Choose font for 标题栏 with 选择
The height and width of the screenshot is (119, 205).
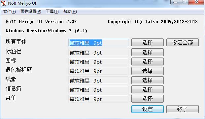(148, 52)
